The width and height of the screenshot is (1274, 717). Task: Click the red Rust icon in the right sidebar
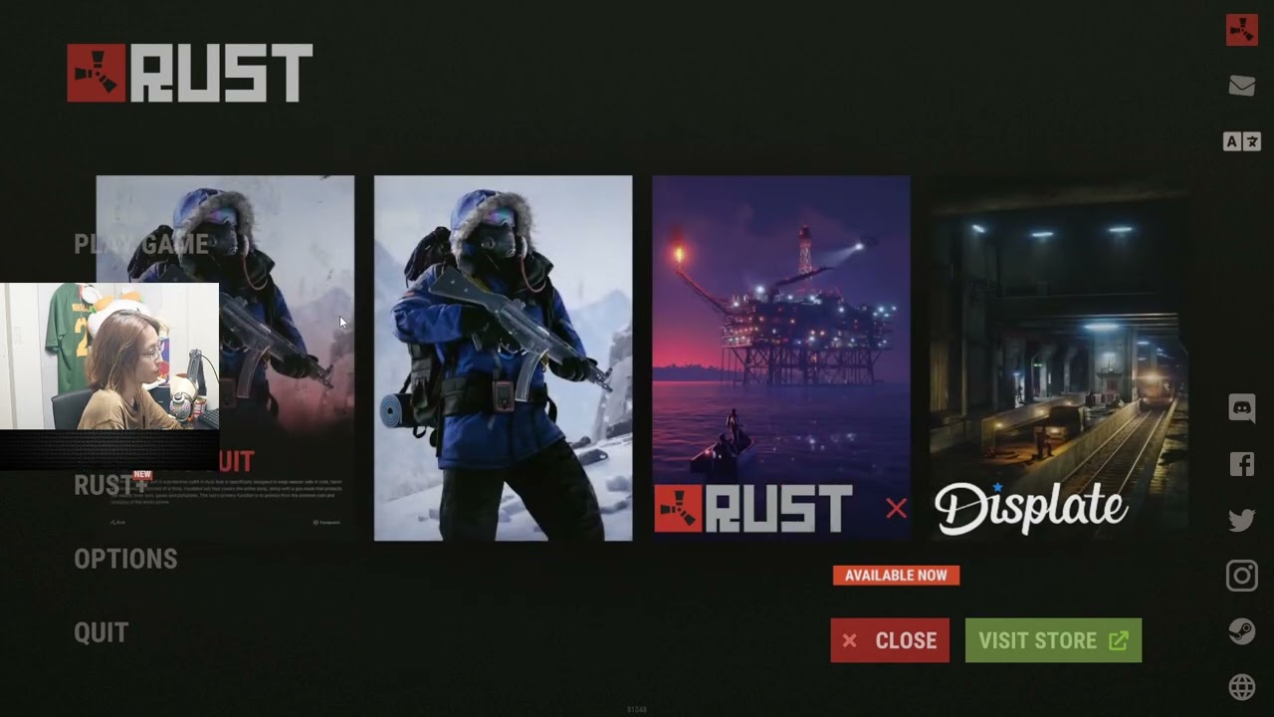1242,30
